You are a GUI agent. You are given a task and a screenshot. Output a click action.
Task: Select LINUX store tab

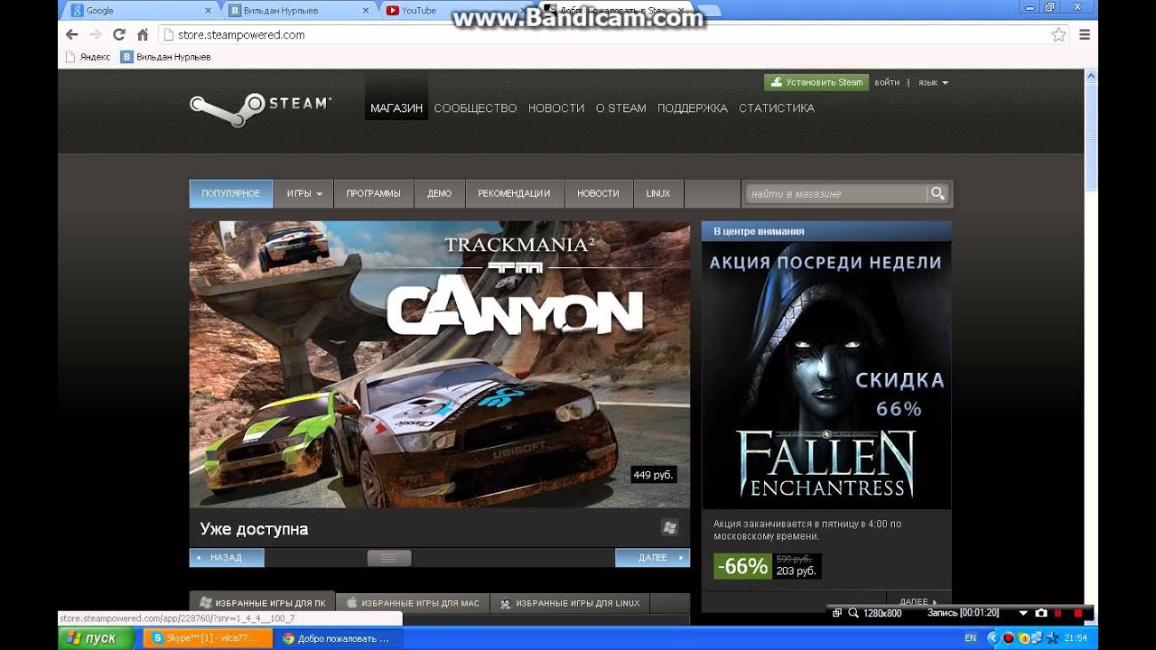pyautogui.click(x=658, y=193)
